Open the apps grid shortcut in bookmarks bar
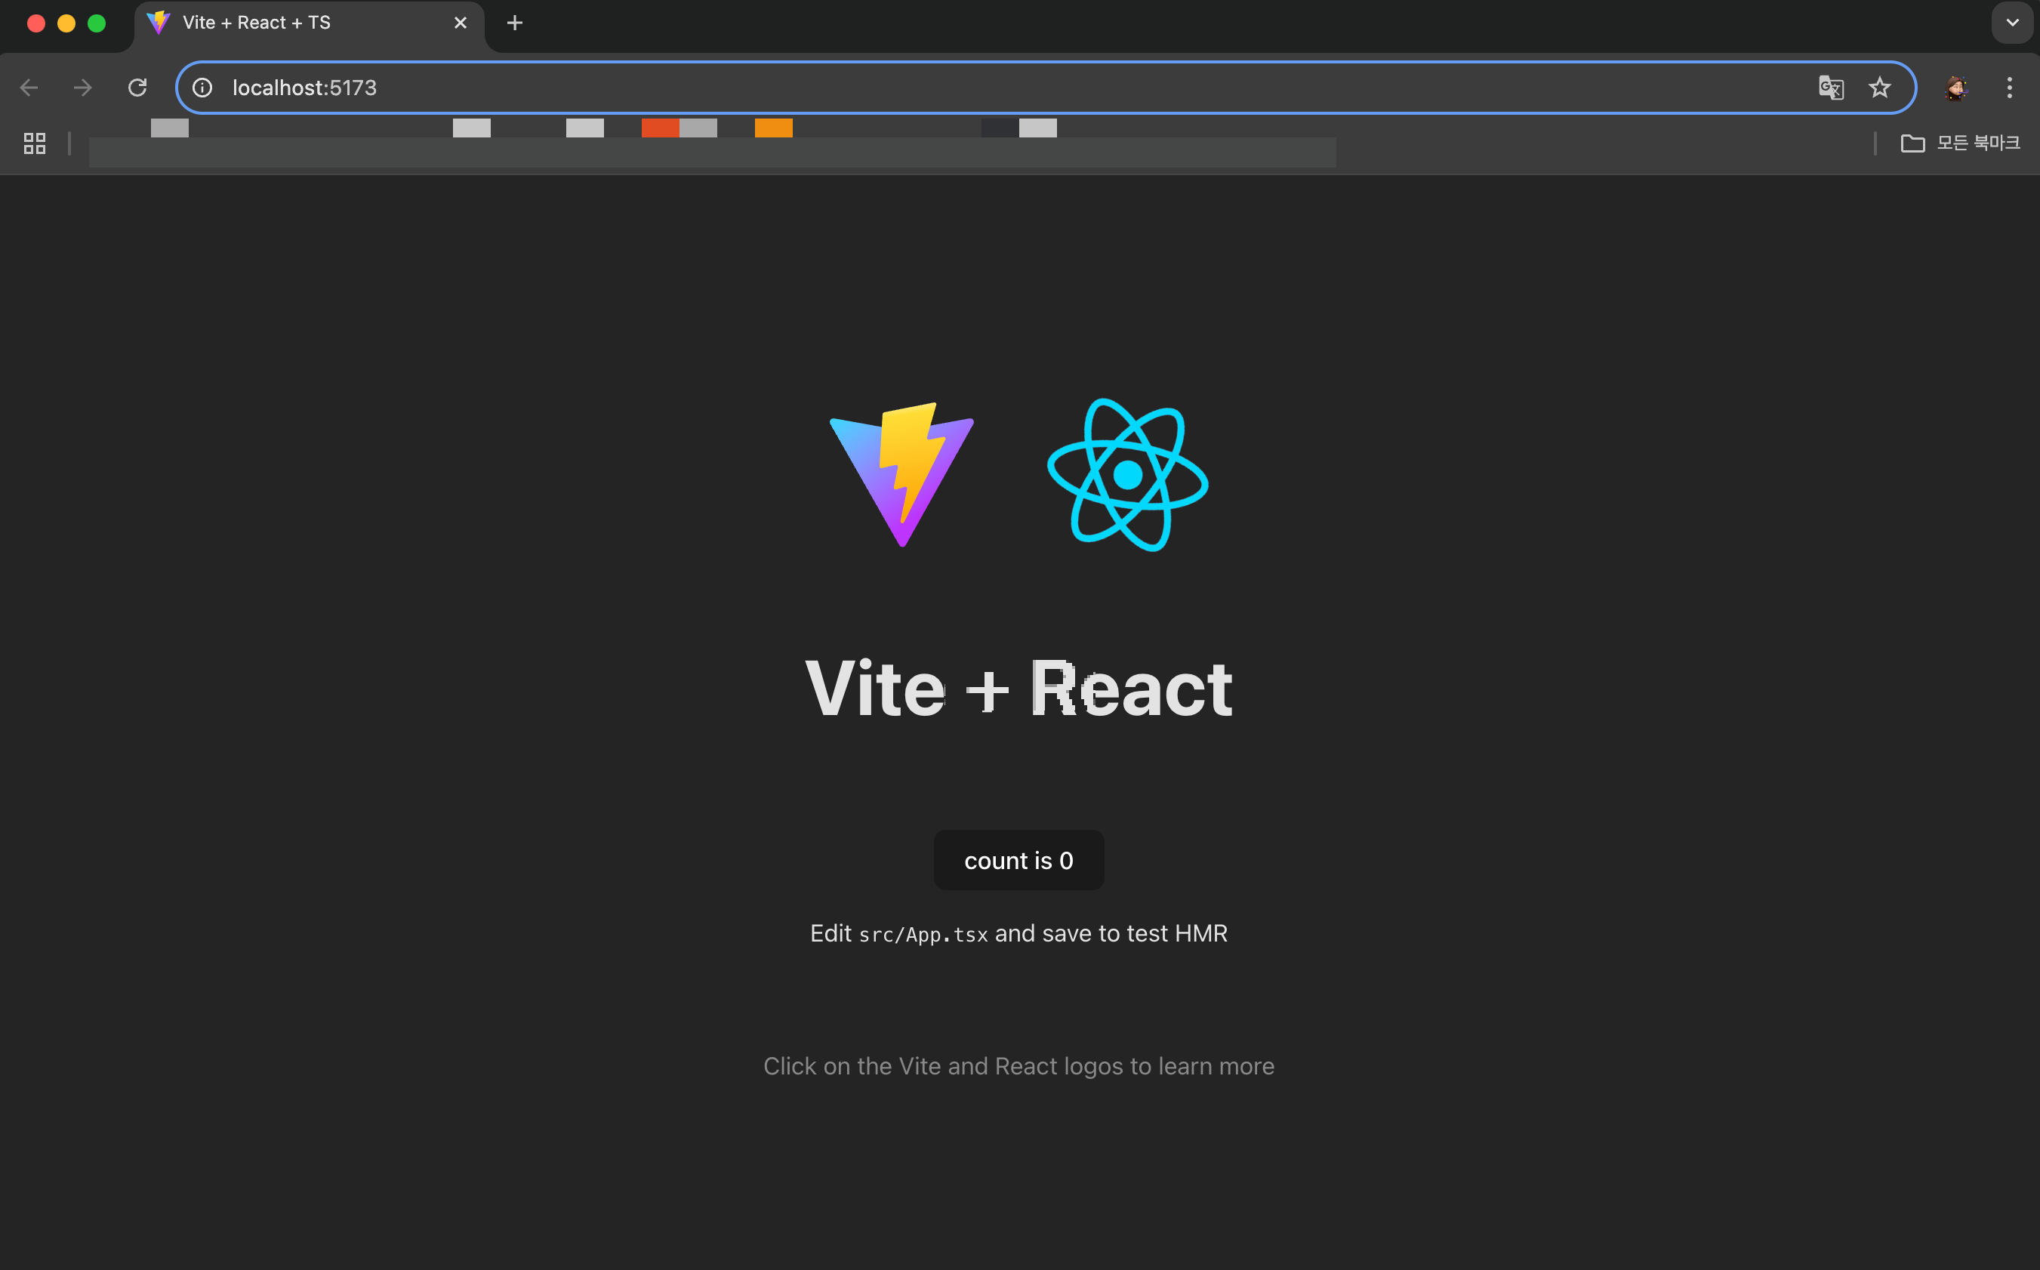This screenshot has height=1270, width=2040. point(35,143)
